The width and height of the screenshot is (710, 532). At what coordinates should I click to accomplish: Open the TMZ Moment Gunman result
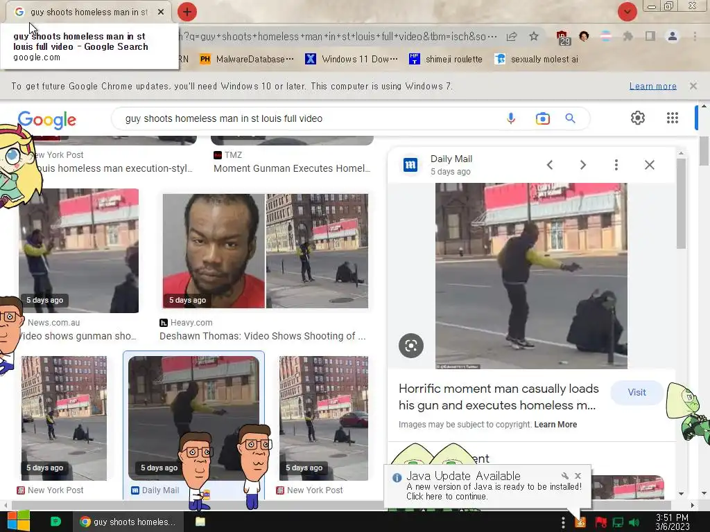(x=292, y=168)
